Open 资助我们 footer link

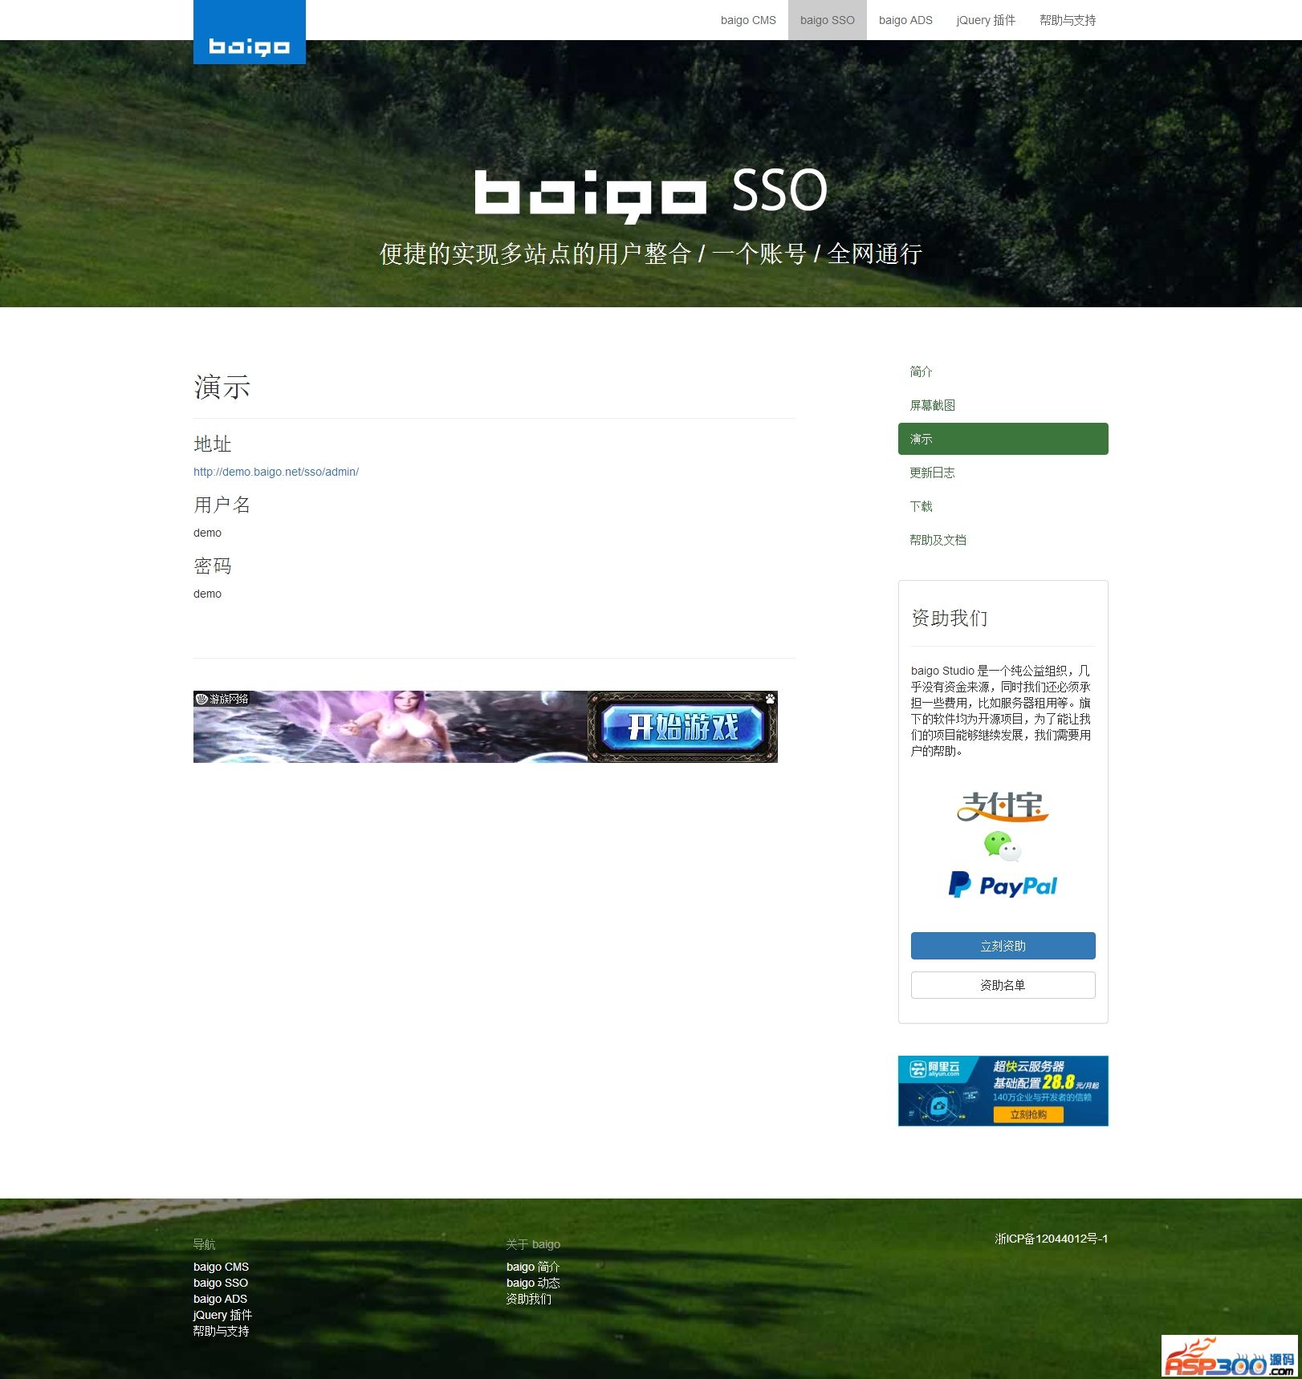click(x=529, y=1299)
